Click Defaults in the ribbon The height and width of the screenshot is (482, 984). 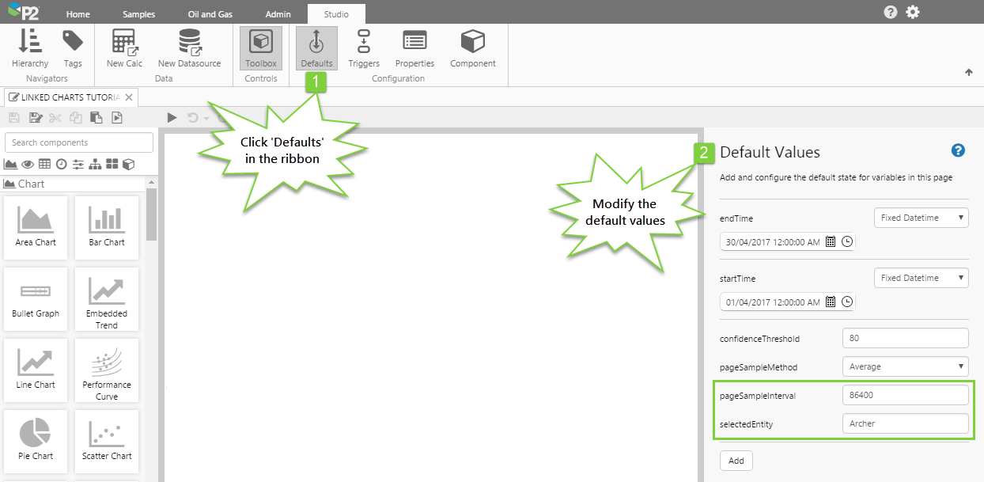[x=316, y=47]
